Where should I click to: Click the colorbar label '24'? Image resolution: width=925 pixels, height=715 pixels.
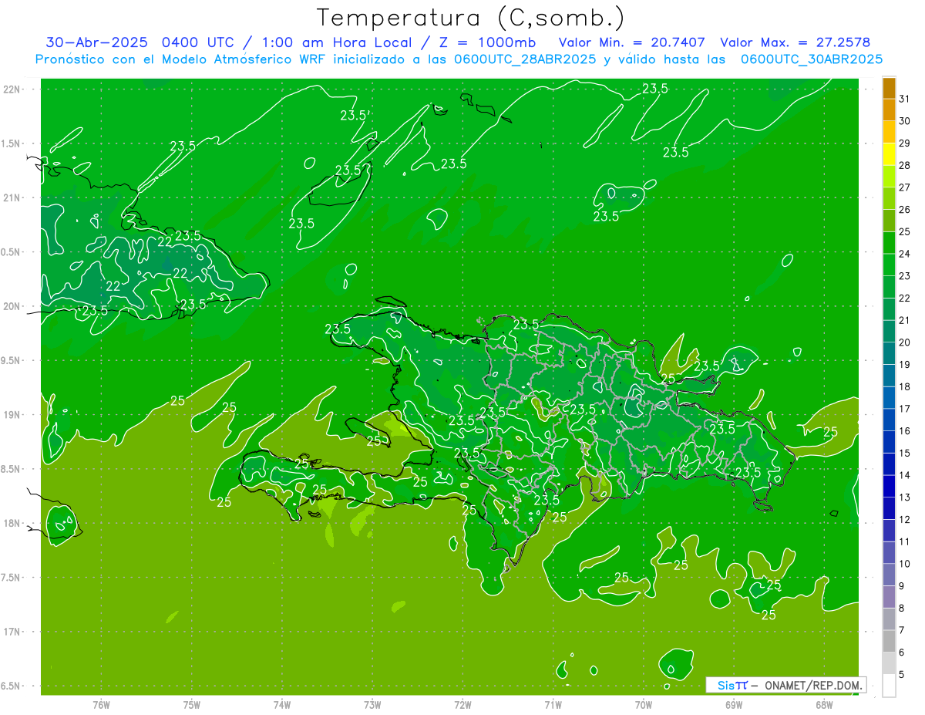pyautogui.click(x=905, y=254)
